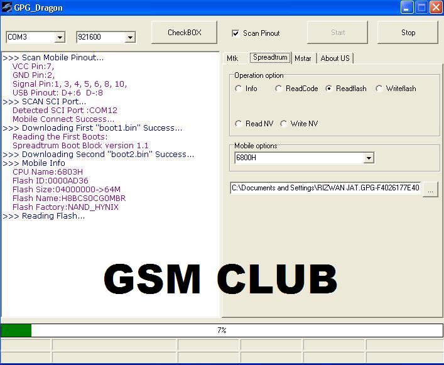Choose the ReadCode radio button
The height and width of the screenshot is (365, 444).
pyautogui.click(x=279, y=89)
